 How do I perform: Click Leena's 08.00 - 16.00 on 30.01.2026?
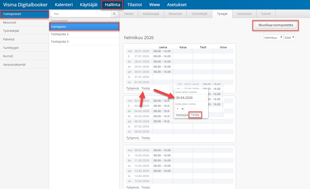click(162, 72)
